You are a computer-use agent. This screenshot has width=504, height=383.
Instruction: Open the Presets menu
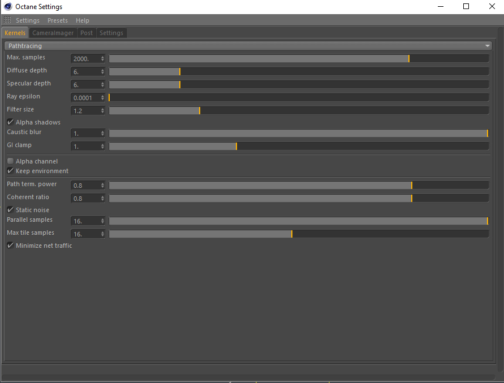click(58, 20)
